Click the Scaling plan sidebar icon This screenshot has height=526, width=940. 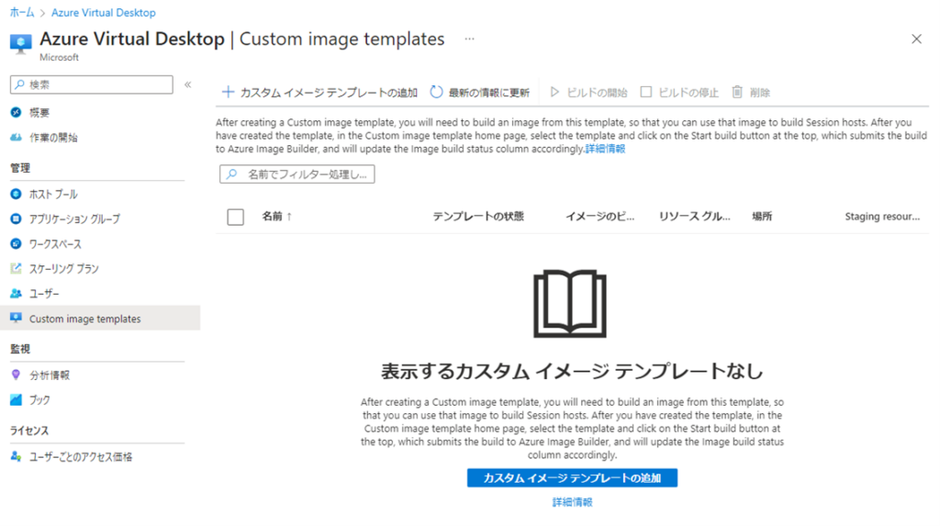(x=16, y=269)
